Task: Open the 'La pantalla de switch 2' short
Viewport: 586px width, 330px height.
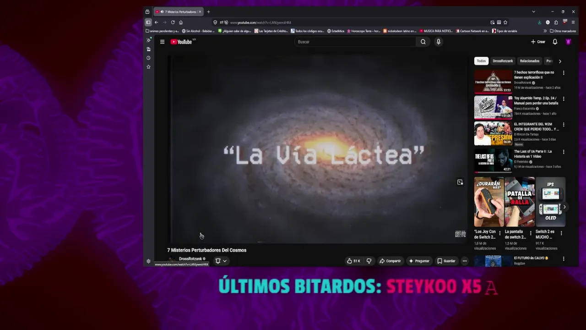Action: click(x=520, y=202)
